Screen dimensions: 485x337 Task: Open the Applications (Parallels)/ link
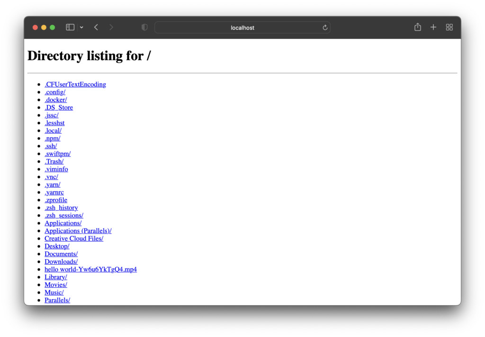pyautogui.click(x=78, y=231)
